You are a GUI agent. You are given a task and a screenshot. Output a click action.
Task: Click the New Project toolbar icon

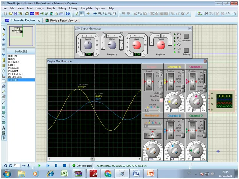pyautogui.click(x=5, y=14)
